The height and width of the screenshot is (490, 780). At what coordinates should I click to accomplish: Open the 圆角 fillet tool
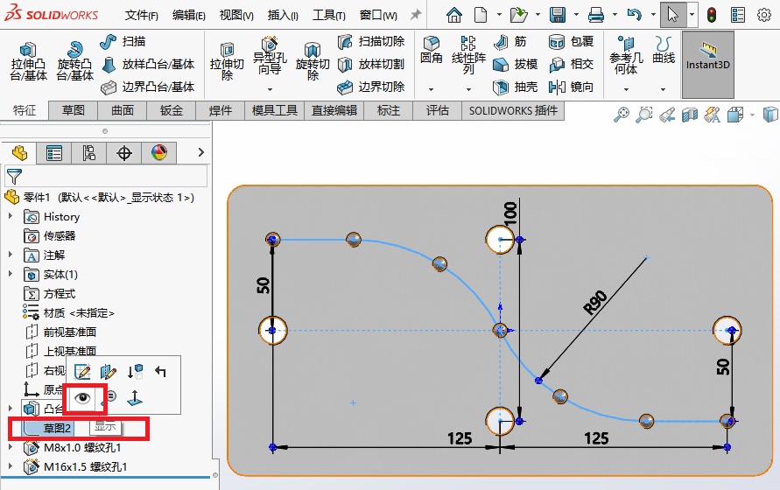[431, 50]
